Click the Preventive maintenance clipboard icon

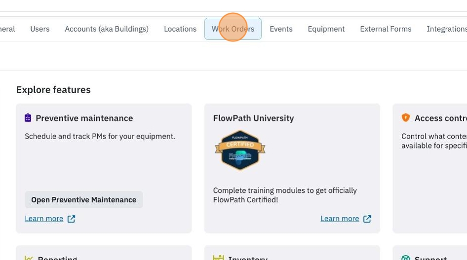28,118
